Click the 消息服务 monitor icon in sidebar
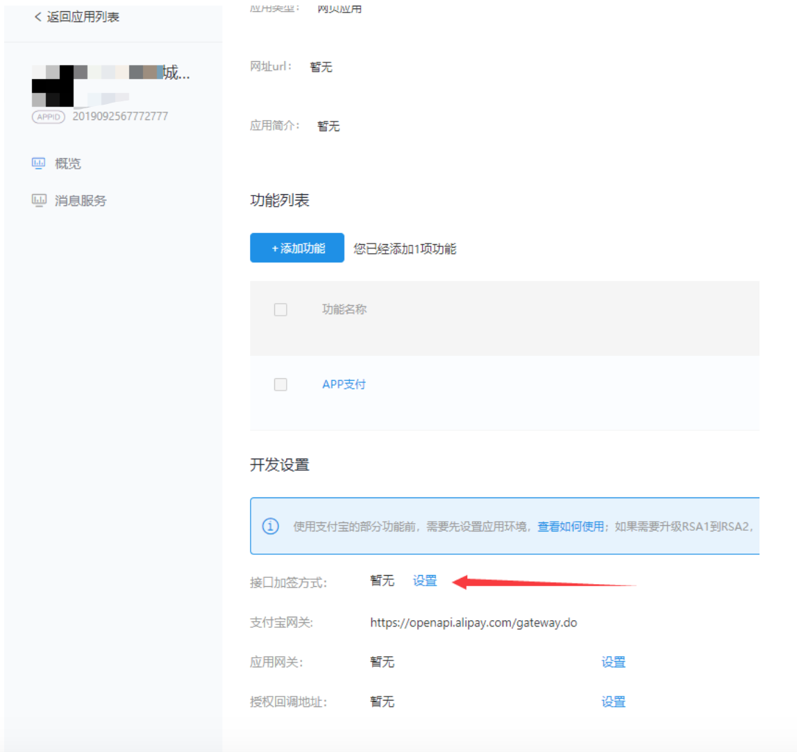 [x=39, y=200]
